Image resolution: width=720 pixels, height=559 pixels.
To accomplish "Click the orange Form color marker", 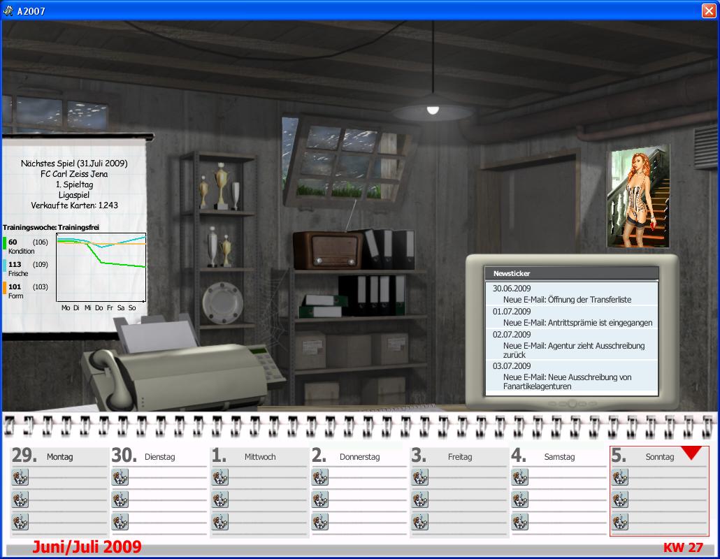I will pos(5,288).
